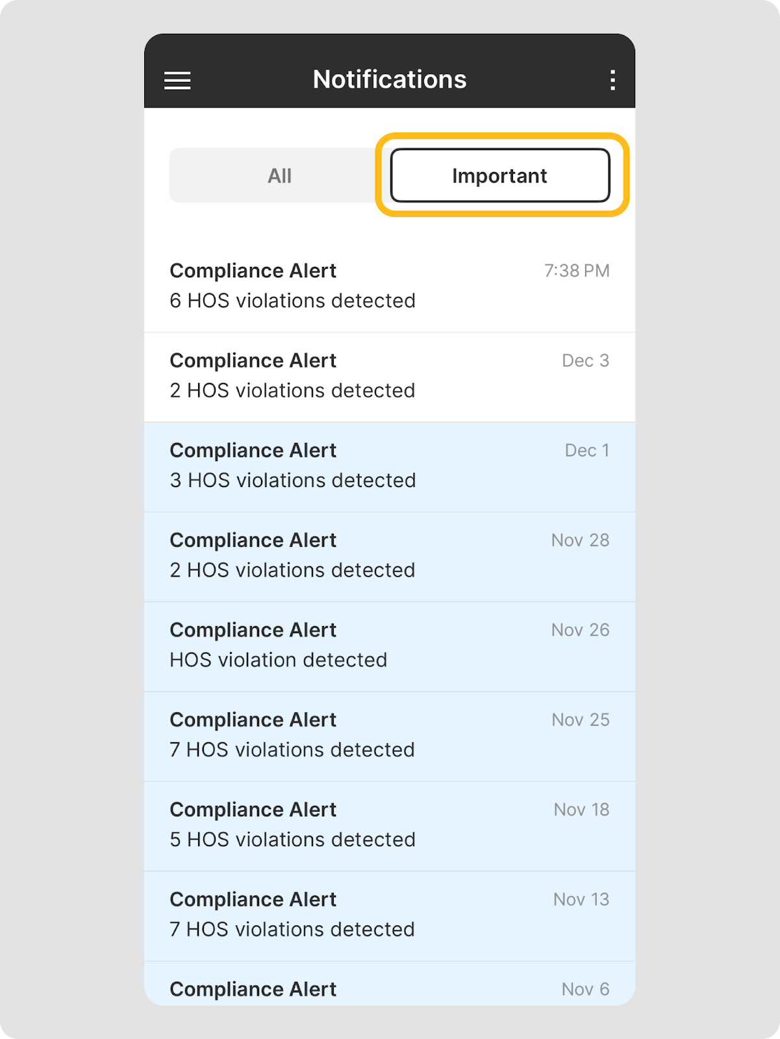Switch to the All notifications tab
This screenshot has width=780, height=1039.
(279, 176)
